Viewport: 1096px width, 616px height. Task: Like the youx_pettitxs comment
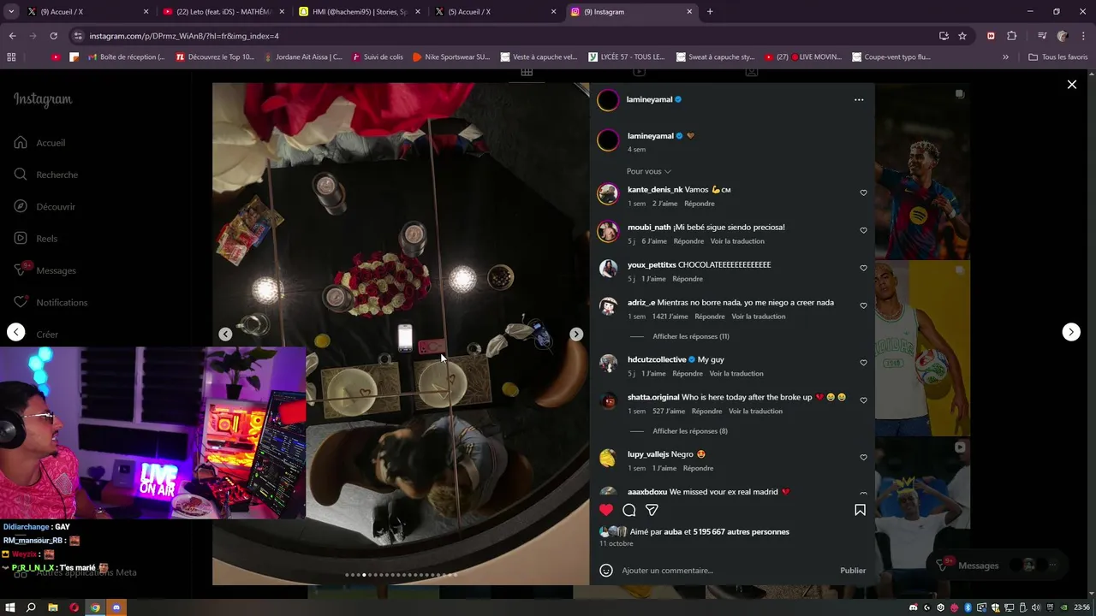coord(863,269)
